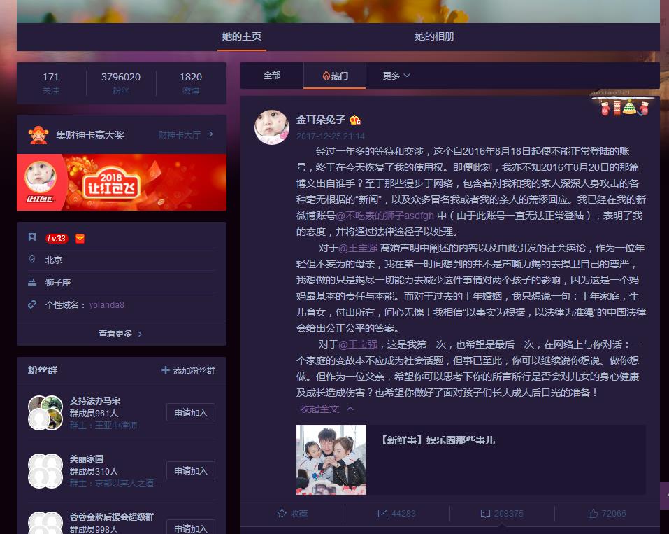Viewport: 669px width, 534px height.
Task: Open the 娱乐圈那些事儿 article thumbnail
Action: pos(331,459)
